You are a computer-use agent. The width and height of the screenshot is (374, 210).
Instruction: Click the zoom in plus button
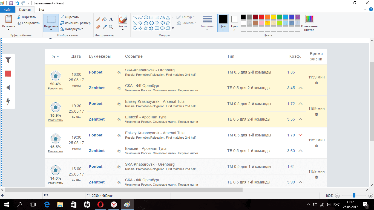371,196
